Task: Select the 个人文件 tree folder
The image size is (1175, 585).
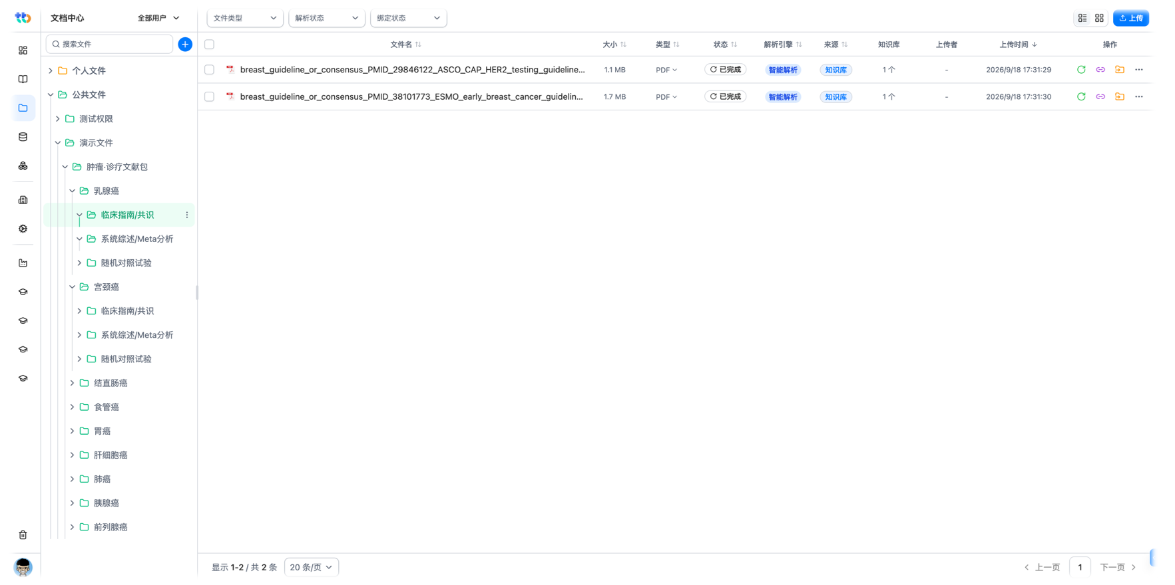Action: pos(89,70)
